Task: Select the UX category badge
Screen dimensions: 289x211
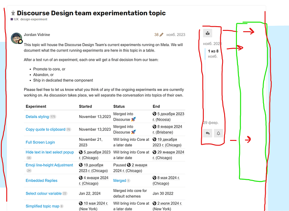Action: [x=14, y=19]
